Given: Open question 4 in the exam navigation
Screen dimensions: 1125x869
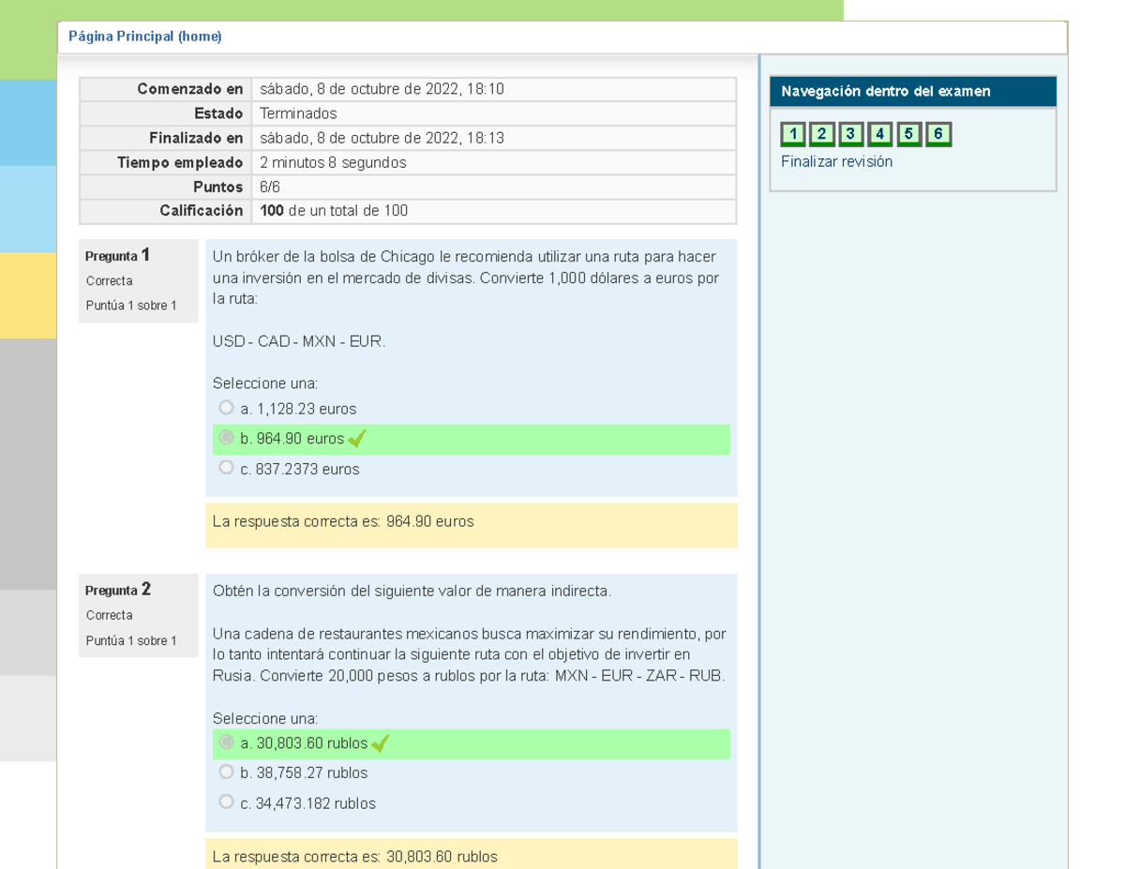Looking at the screenshot, I should click(879, 134).
